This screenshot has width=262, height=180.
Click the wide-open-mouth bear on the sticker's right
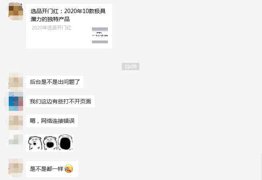click(65, 142)
